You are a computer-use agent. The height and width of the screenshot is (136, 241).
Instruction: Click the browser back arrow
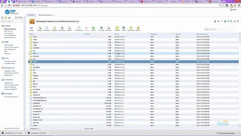(2, 5)
